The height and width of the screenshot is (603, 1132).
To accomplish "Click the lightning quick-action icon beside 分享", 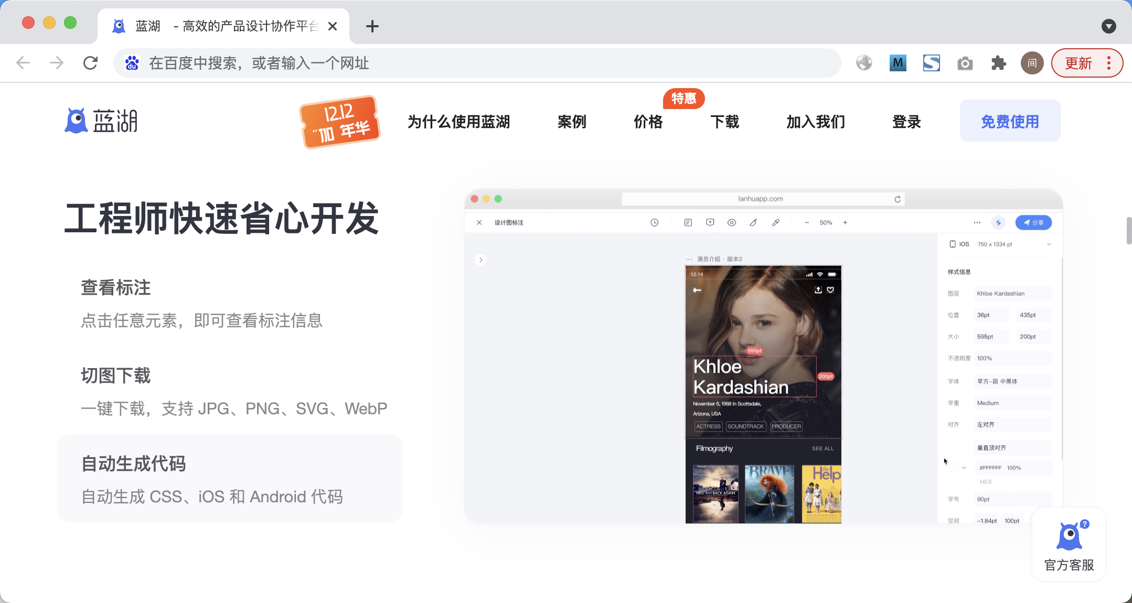I will coord(998,222).
